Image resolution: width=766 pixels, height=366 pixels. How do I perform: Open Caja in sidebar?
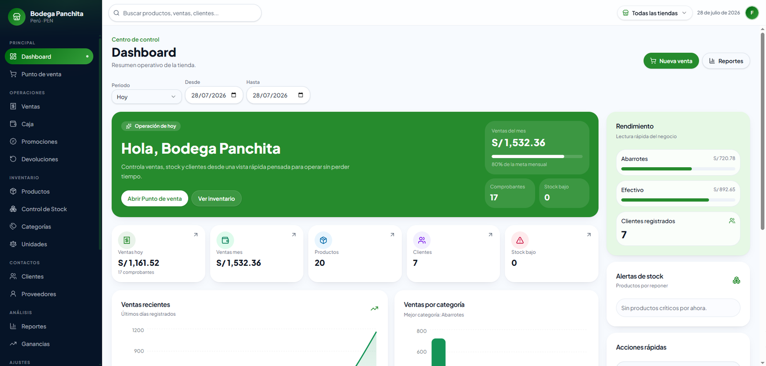pyautogui.click(x=49, y=124)
